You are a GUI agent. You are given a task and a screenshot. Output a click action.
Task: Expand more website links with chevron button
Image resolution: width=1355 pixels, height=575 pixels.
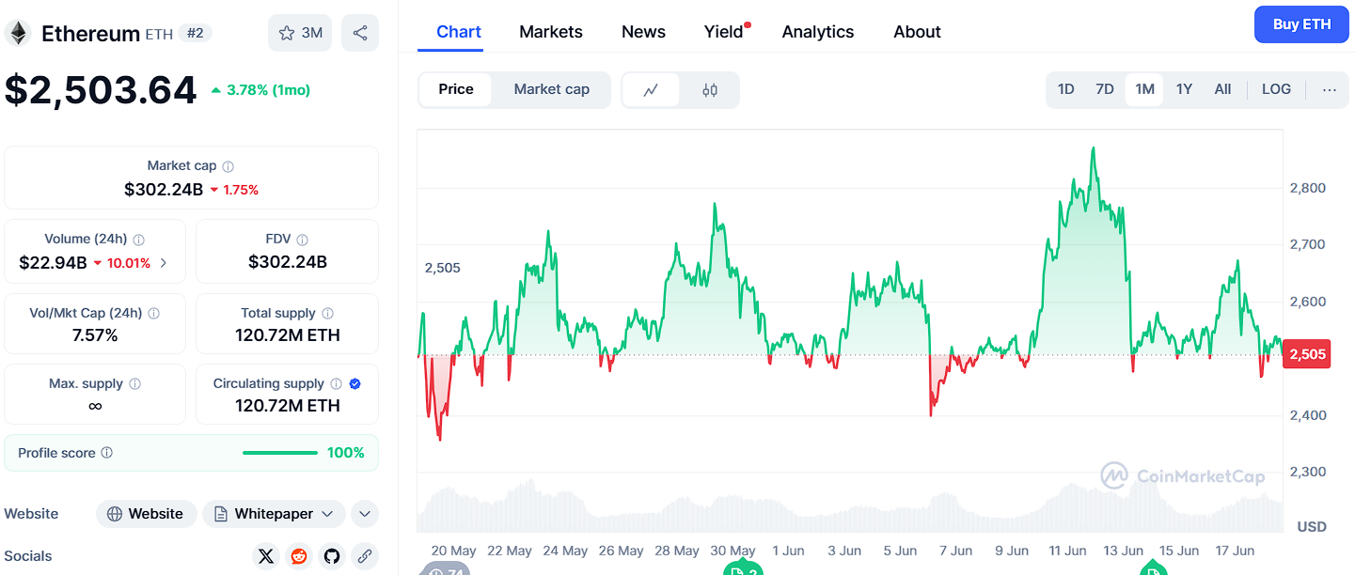pos(365,514)
